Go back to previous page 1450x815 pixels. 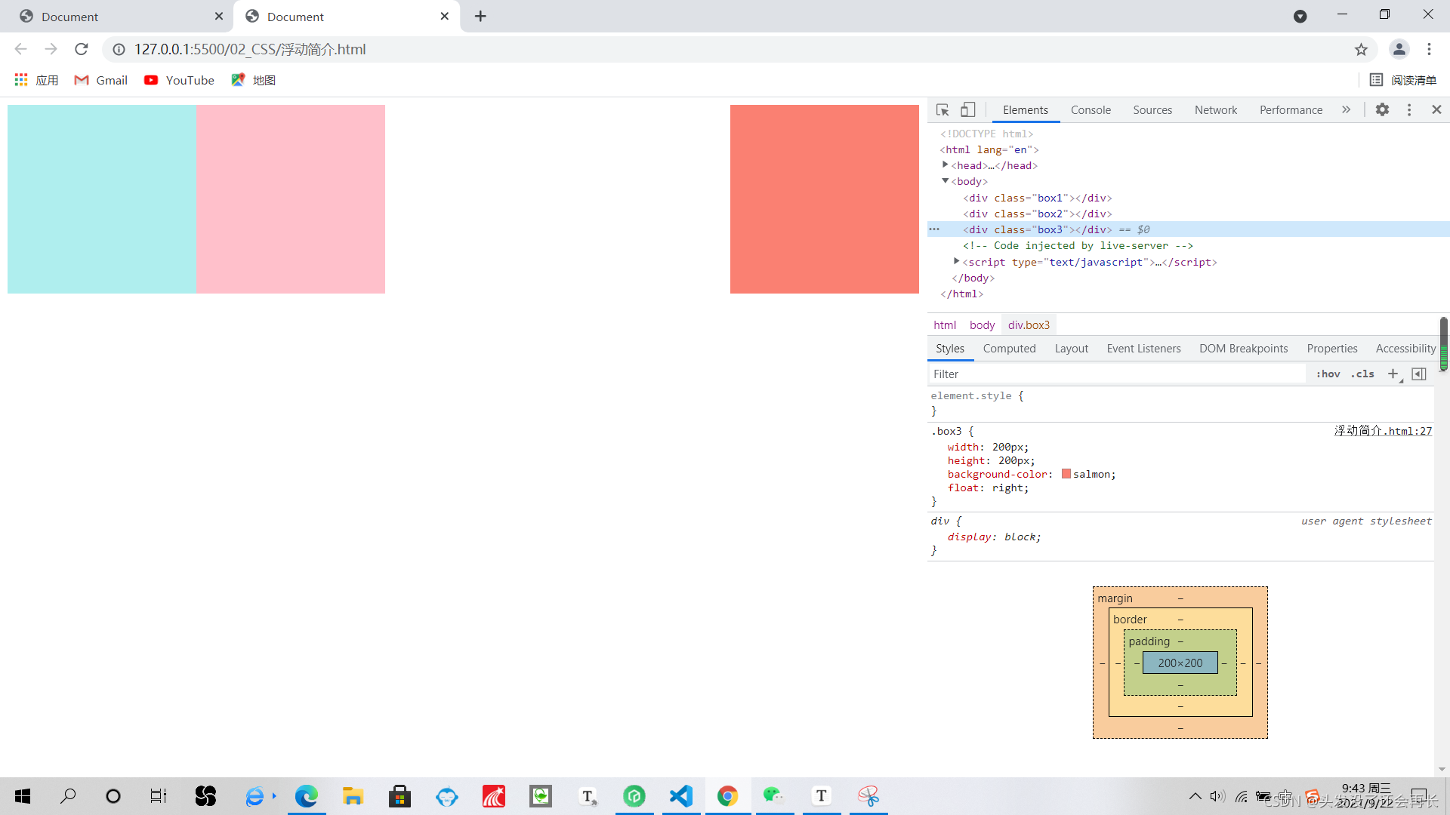pyautogui.click(x=20, y=49)
